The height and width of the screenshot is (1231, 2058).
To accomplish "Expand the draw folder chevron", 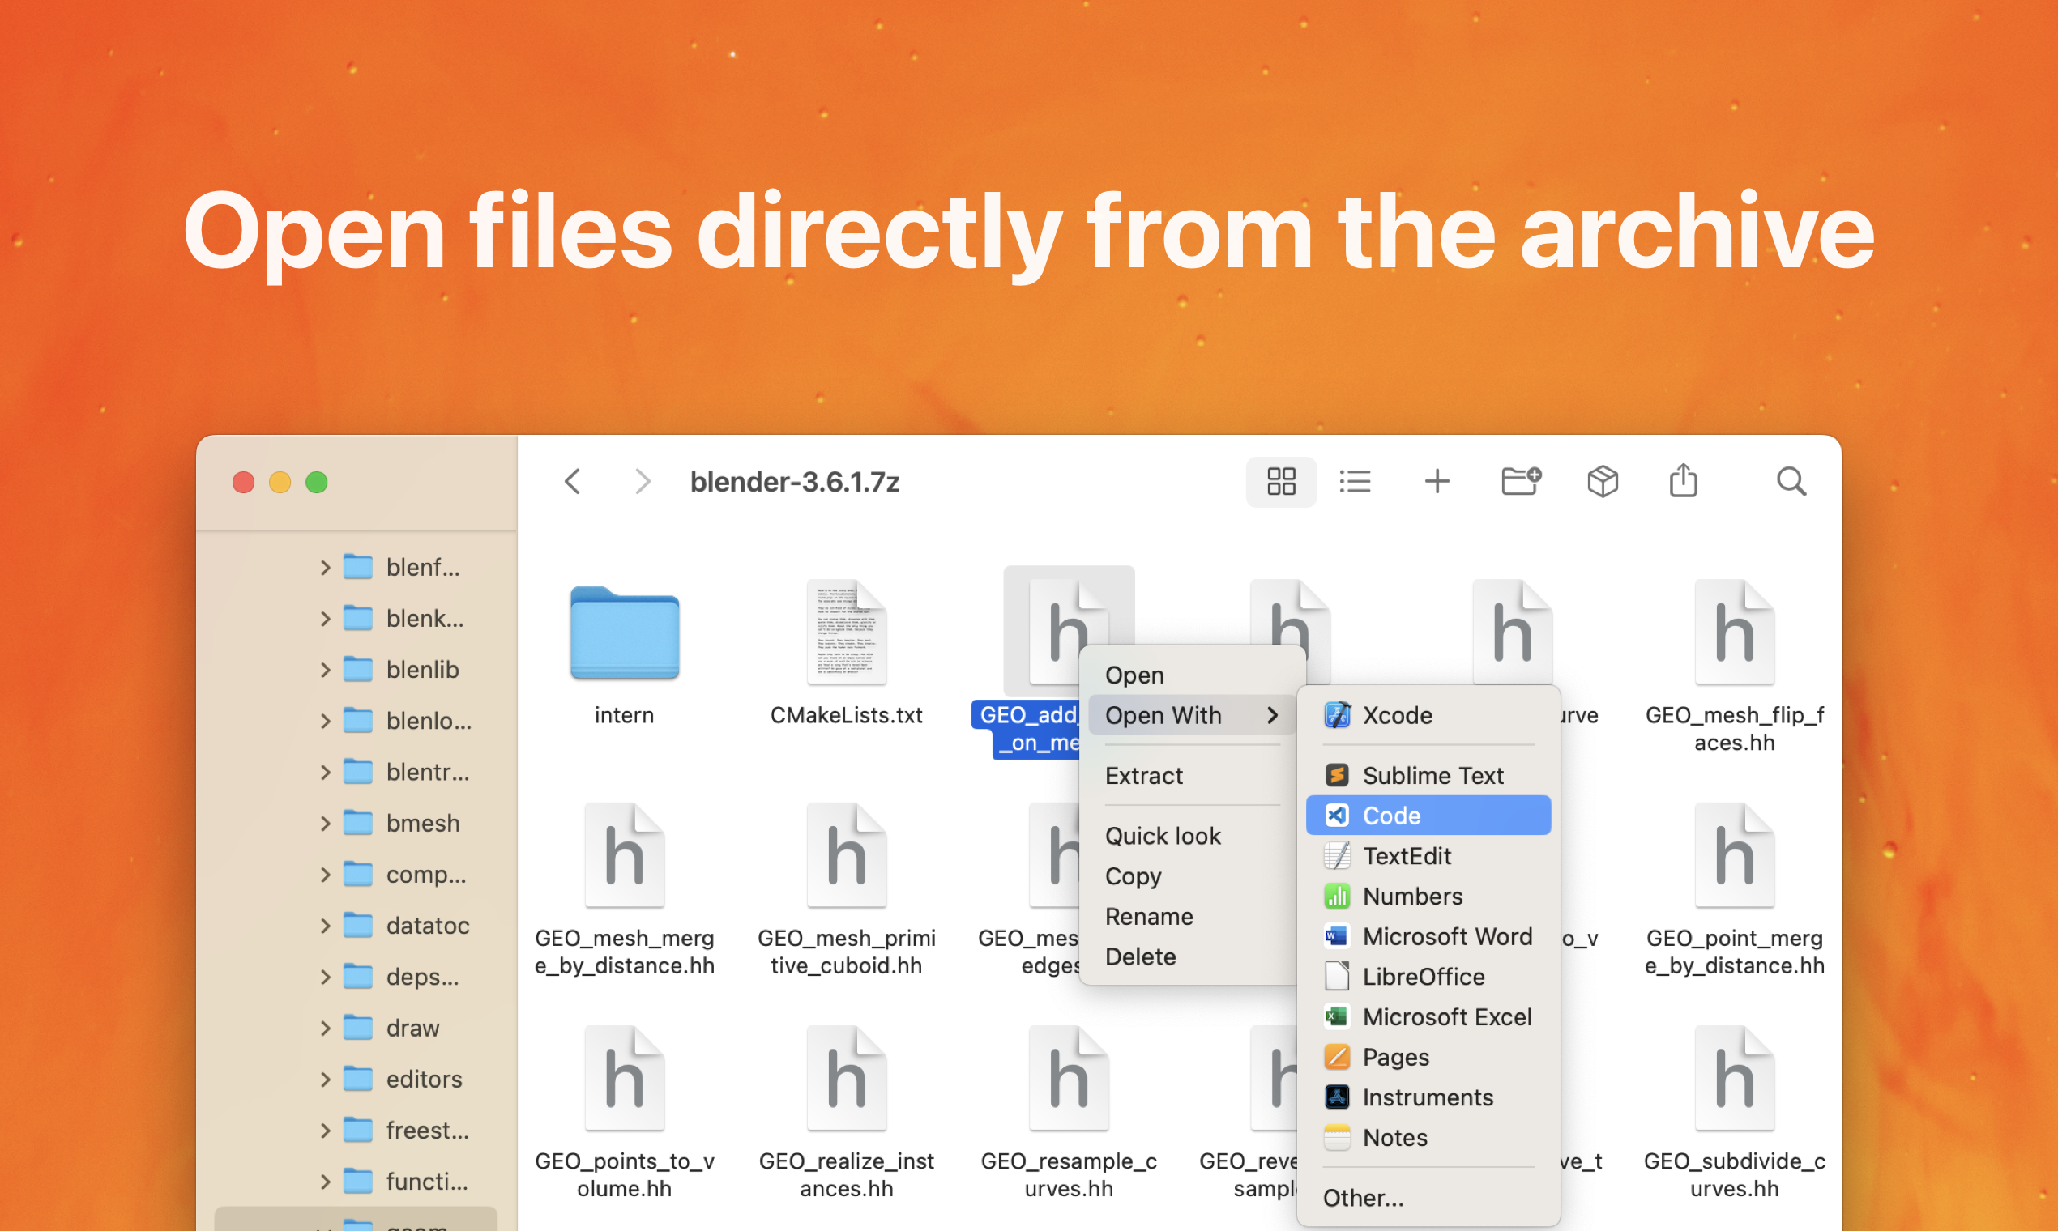I will pyautogui.click(x=325, y=1028).
